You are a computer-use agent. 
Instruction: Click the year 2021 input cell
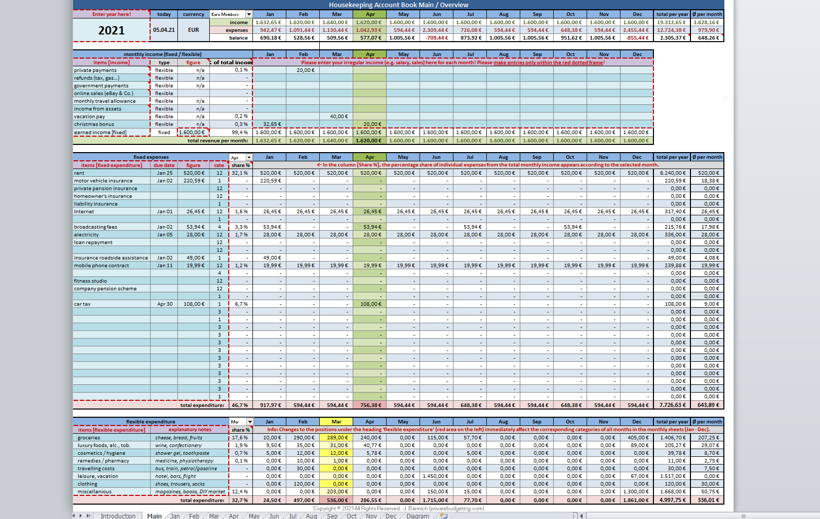[112, 30]
